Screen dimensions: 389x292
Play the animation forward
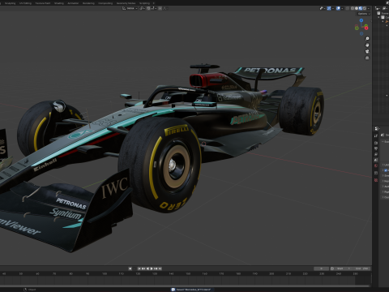click(x=152, y=268)
